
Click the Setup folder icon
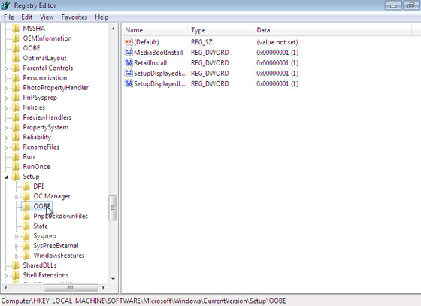click(16, 177)
